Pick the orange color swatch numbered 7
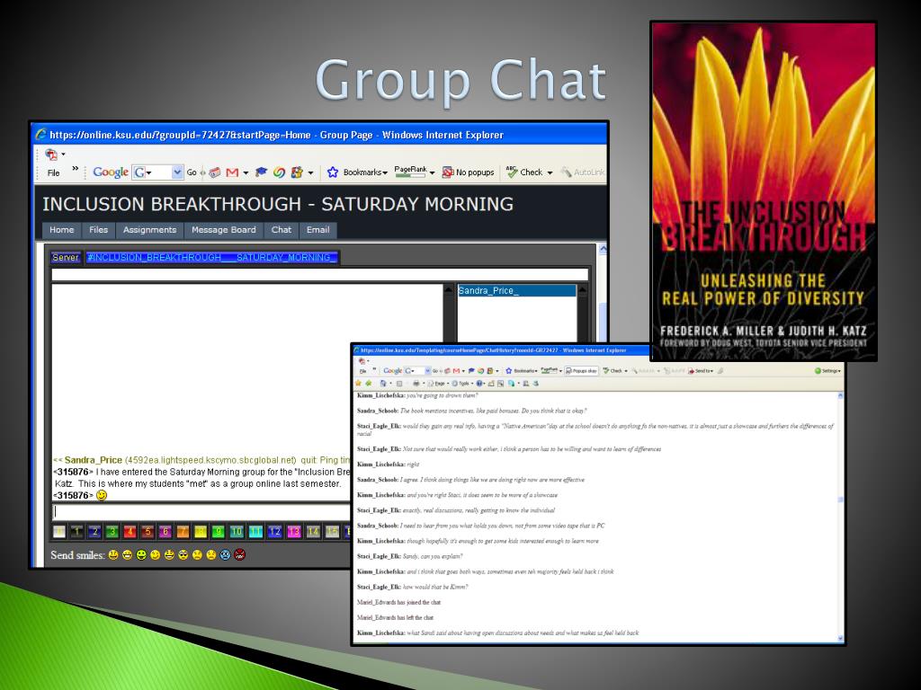921x690 pixels. (183, 532)
